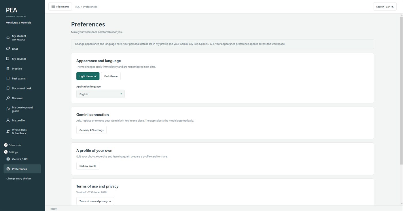Click the What's next & feedback icon

pos(8,131)
